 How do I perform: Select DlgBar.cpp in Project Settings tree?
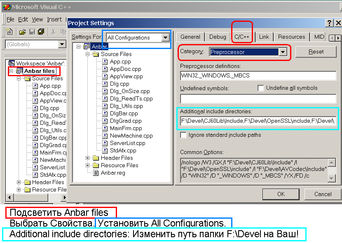coord(124,113)
